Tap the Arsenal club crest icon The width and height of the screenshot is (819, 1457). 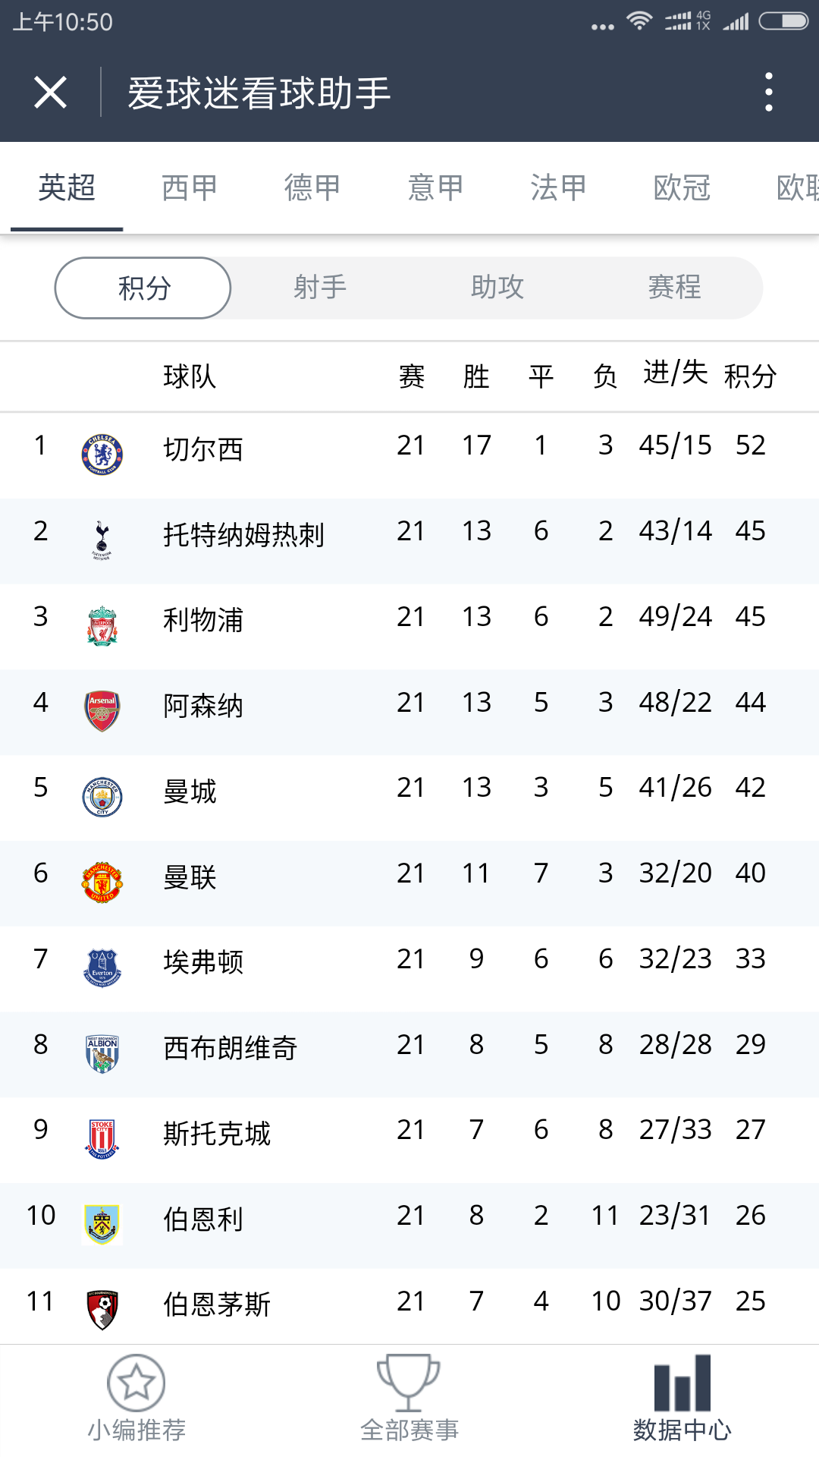[x=102, y=711]
